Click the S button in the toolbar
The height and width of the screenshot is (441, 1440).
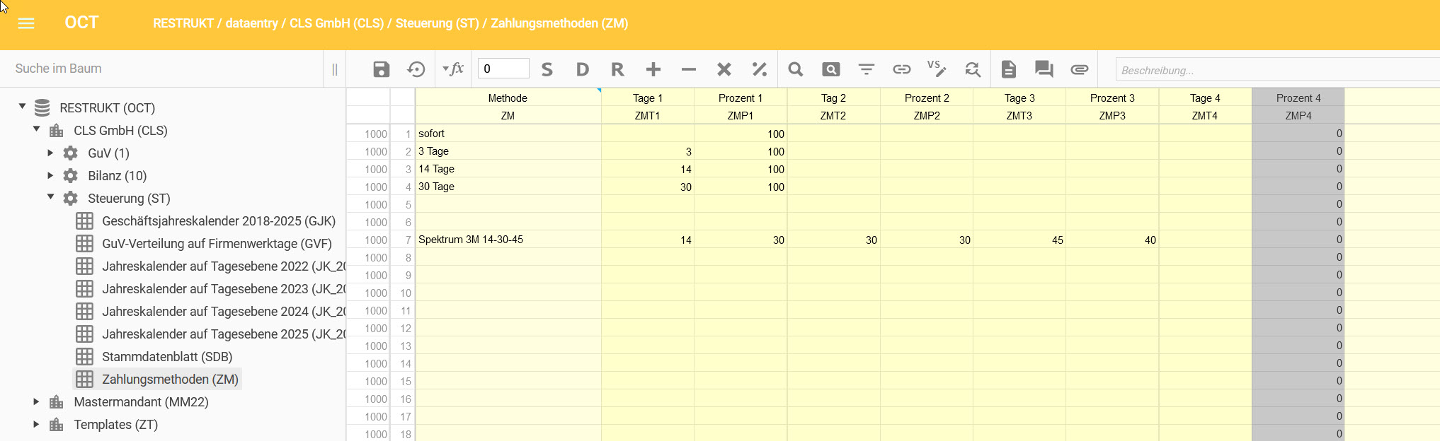pos(547,69)
